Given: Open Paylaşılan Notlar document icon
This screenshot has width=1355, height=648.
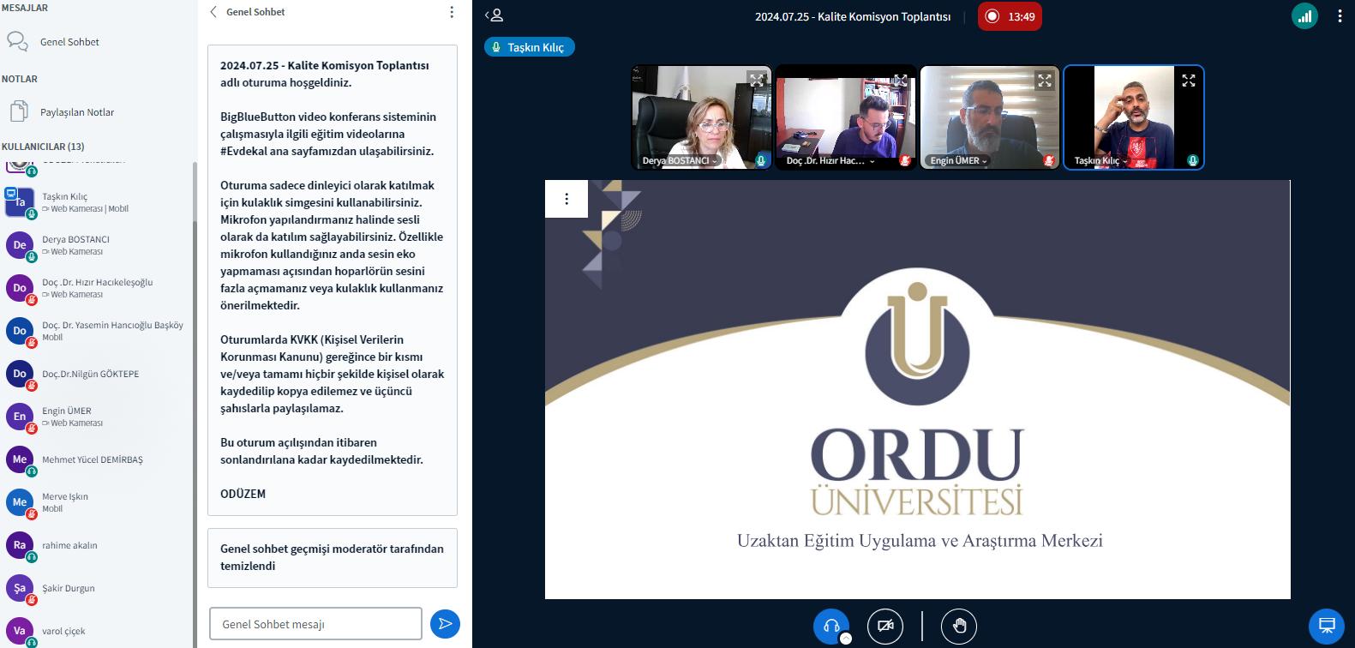Looking at the screenshot, I should tap(19, 111).
